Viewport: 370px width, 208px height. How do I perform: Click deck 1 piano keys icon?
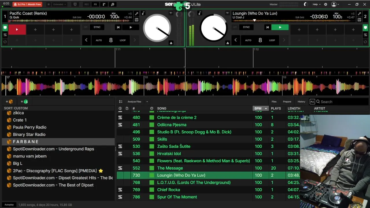(136, 20)
